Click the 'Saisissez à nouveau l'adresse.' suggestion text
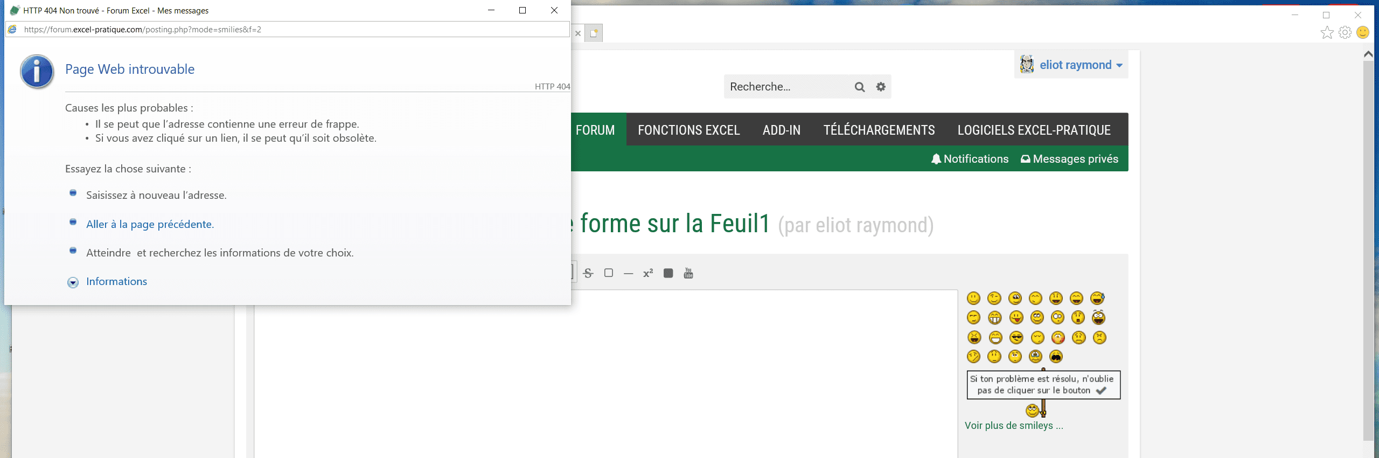 coord(156,195)
